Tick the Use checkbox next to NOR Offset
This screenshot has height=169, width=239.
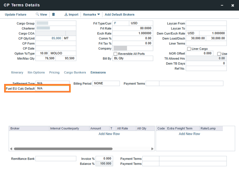click(219, 54)
